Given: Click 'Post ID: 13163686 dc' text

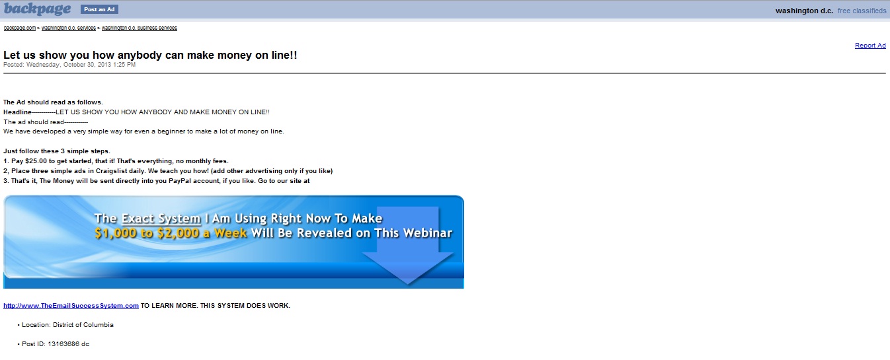Looking at the screenshot, I should tap(56, 344).
